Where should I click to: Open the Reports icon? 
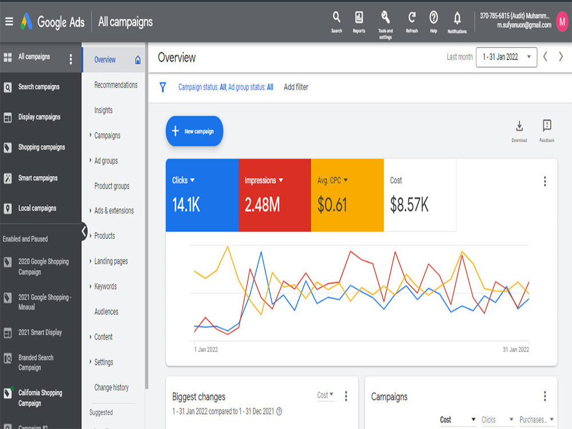pyautogui.click(x=359, y=22)
